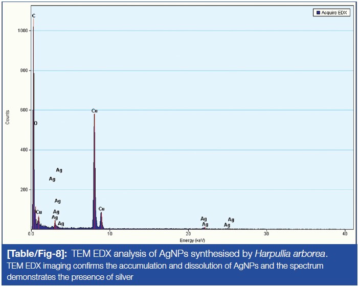Select the Cu label near 9 keV peak
The width and height of the screenshot is (359, 287).
pos(101,209)
